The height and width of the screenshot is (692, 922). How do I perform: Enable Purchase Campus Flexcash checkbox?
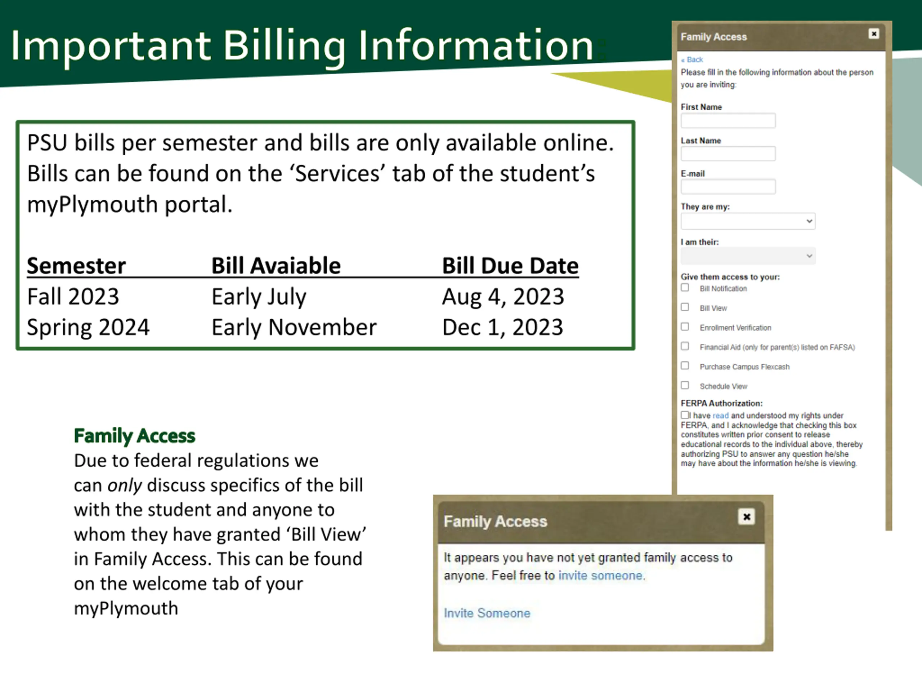point(685,366)
